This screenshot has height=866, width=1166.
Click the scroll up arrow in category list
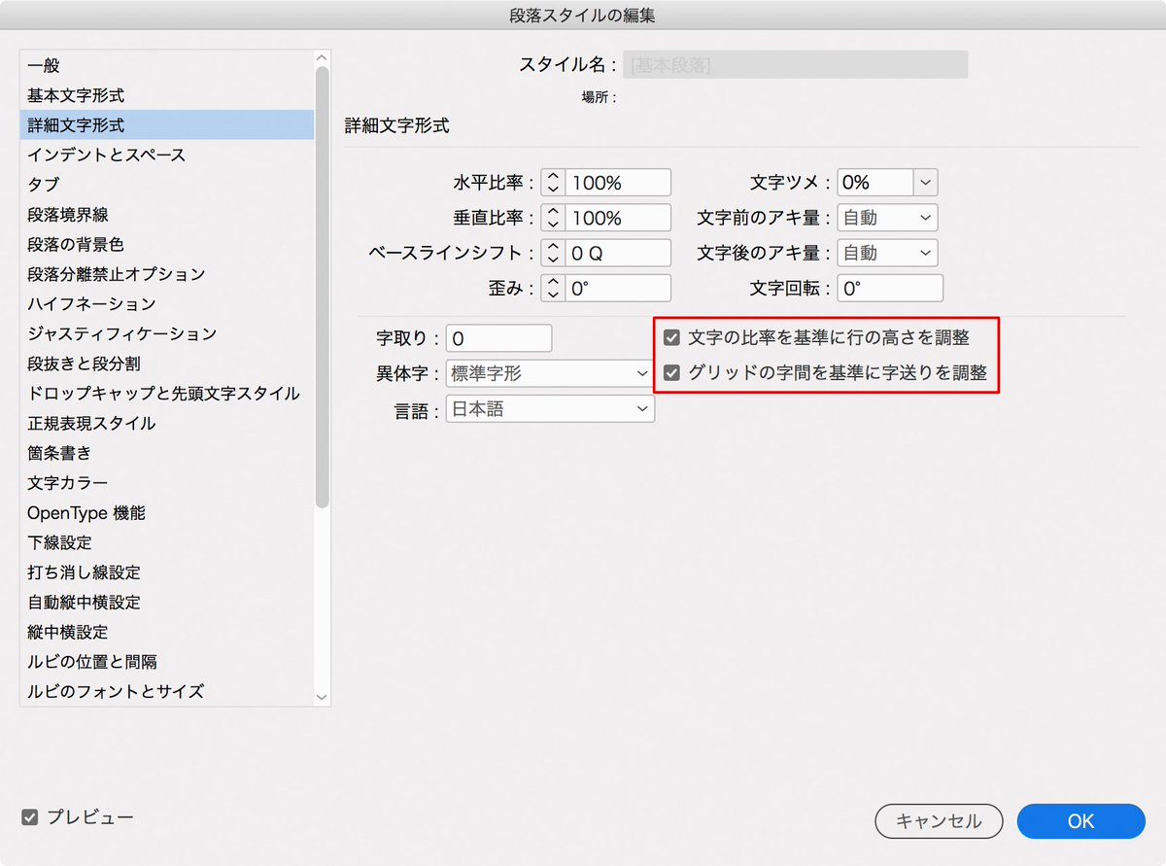tap(323, 58)
